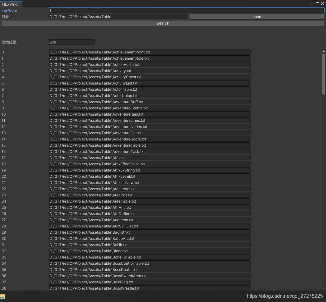Select the Blood.txt result
326x302 pixels.
click(150, 251)
